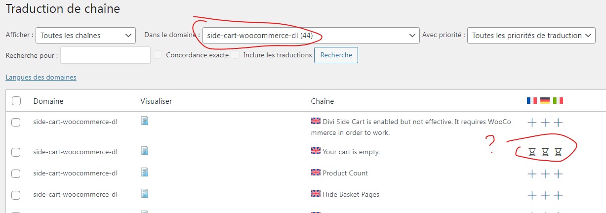Tick the 'Inclure les traductions' checkbox
Screen dimensions: 606x213
point(235,55)
